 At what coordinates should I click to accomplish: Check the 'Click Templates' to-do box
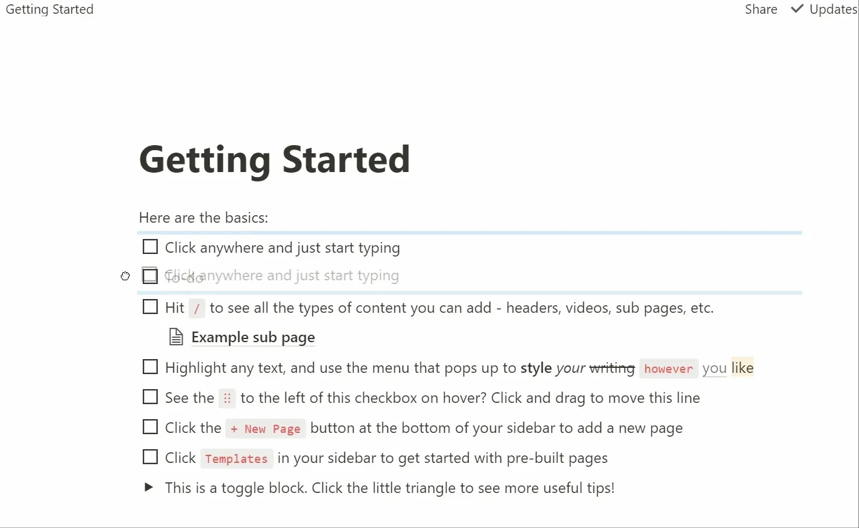click(x=150, y=457)
